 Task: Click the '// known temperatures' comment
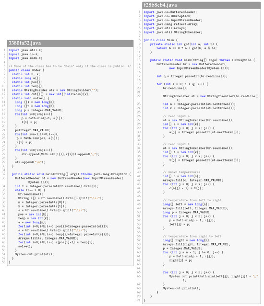tap(181, 172)
